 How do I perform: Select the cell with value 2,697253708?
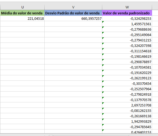point(127,105)
